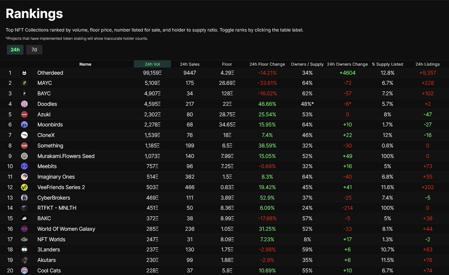This screenshot has width=449, height=275.
Task: Open the BAYC collection name
Action: pyautogui.click(x=44, y=93)
